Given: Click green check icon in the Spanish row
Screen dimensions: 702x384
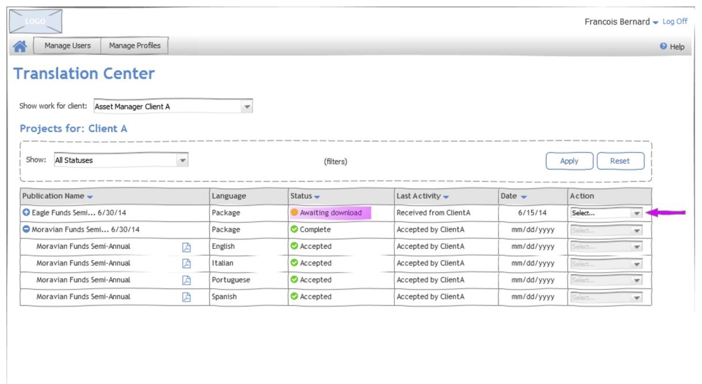Looking at the screenshot, I should (295, 297).
